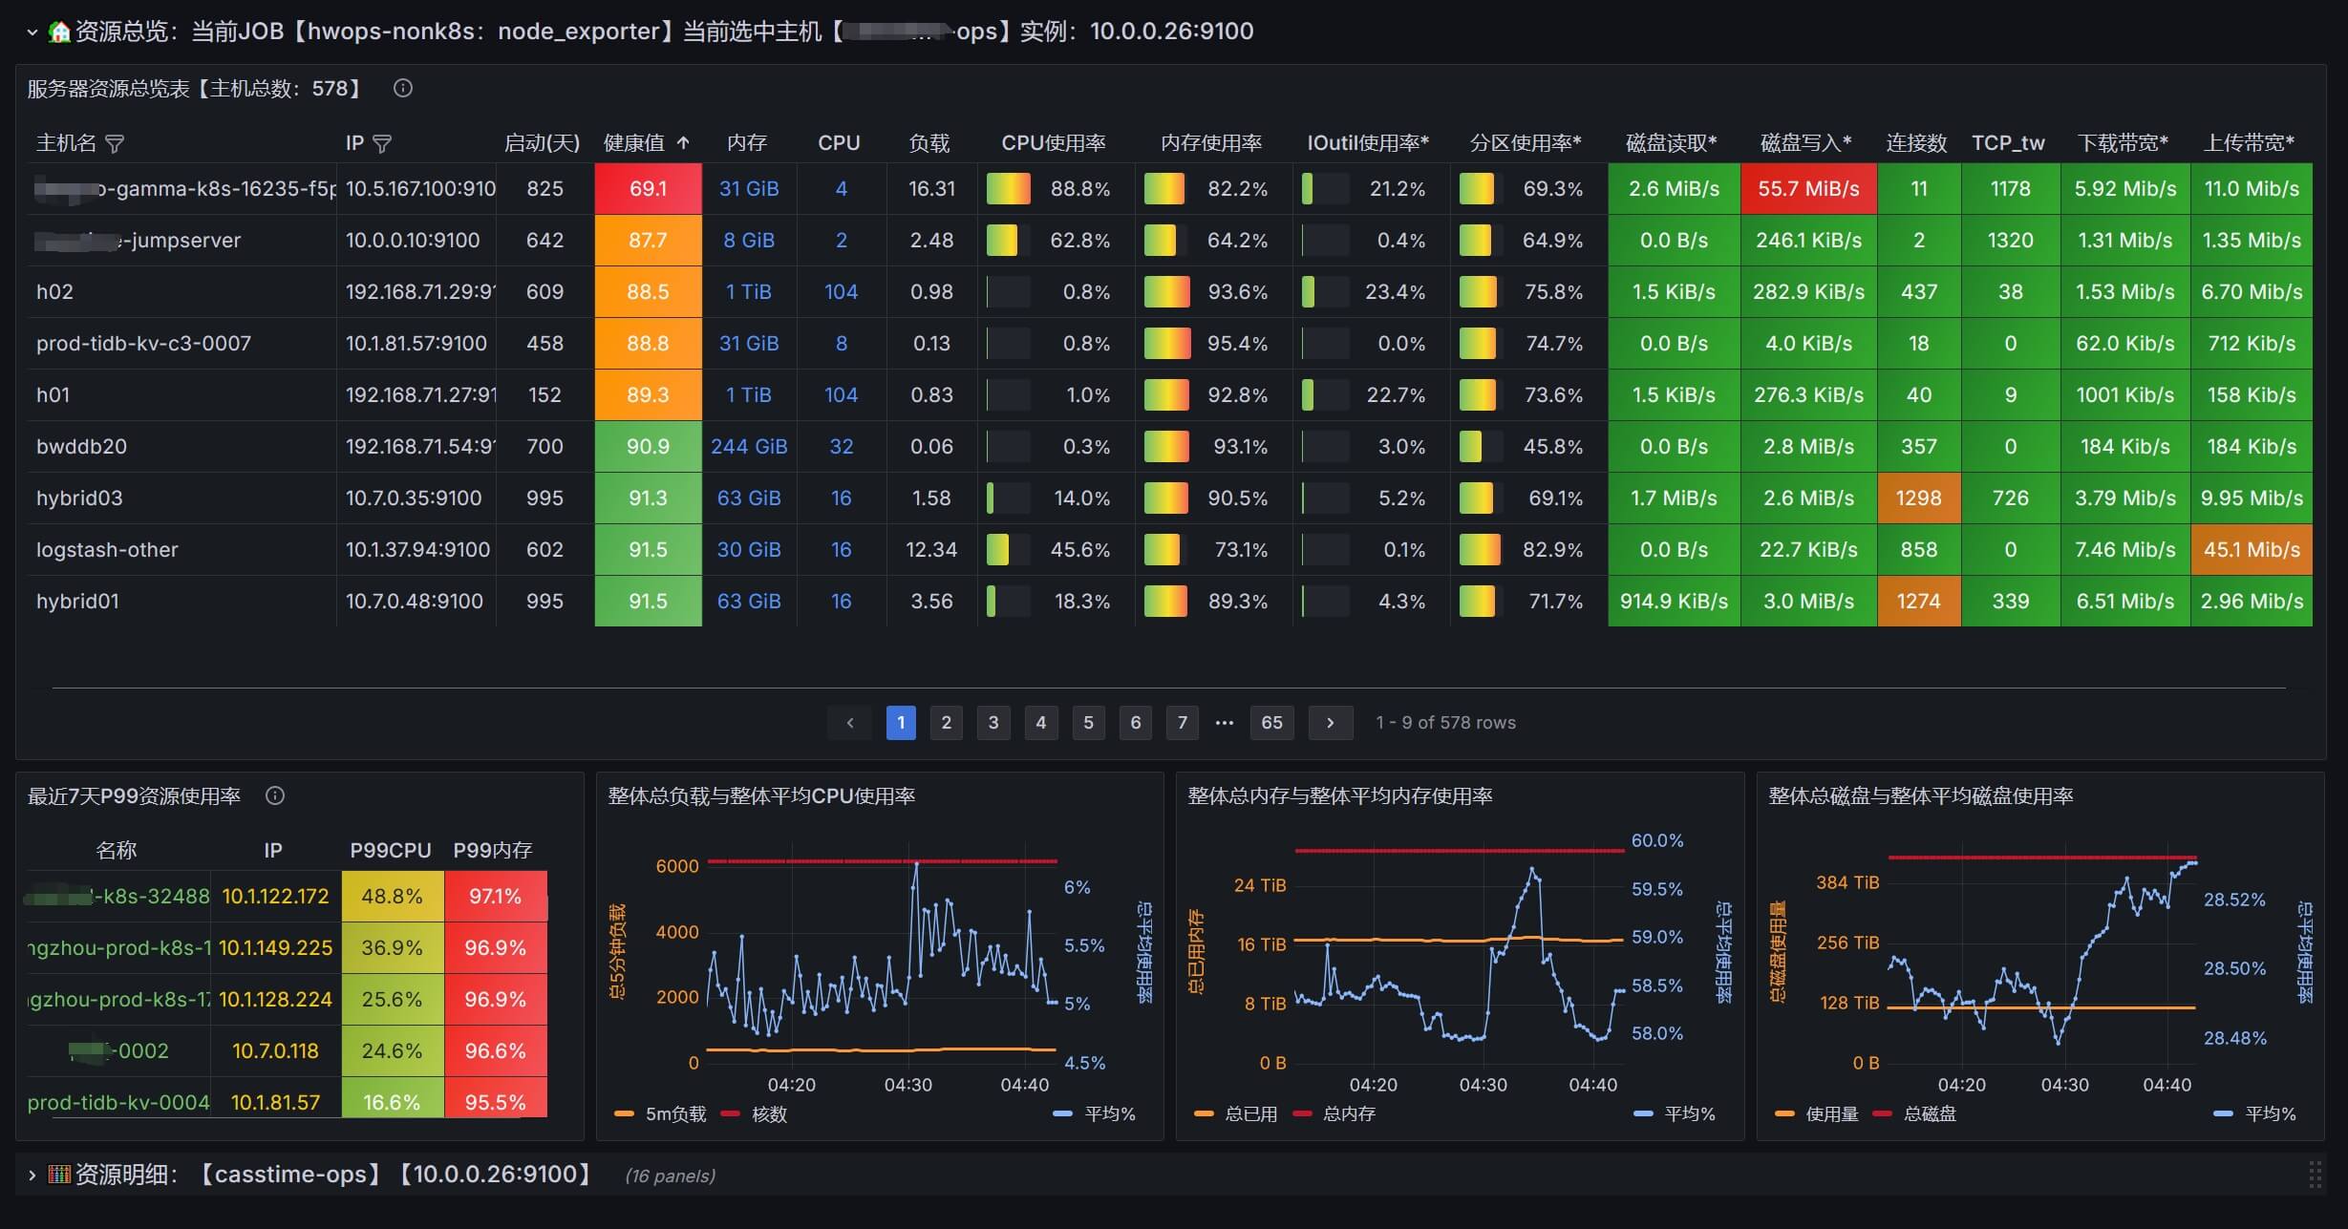Jump to last page 65
The width and height of the screenshot is (2348, 1229).
point(1271,723)
